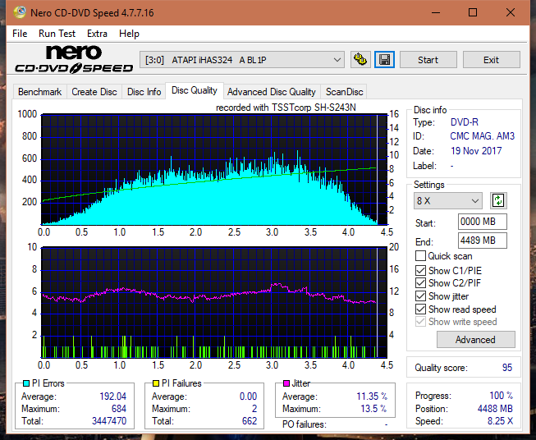Open the 8 X speed dropdown
This screenshot has height=440, width=536.
click(448, 200)
